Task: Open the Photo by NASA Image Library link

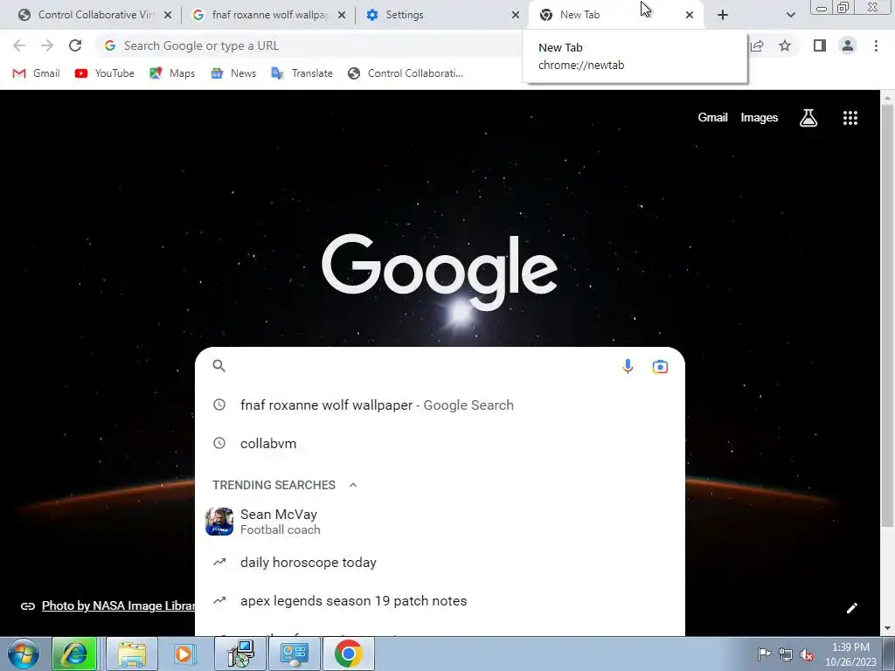Action: point(118,606)
